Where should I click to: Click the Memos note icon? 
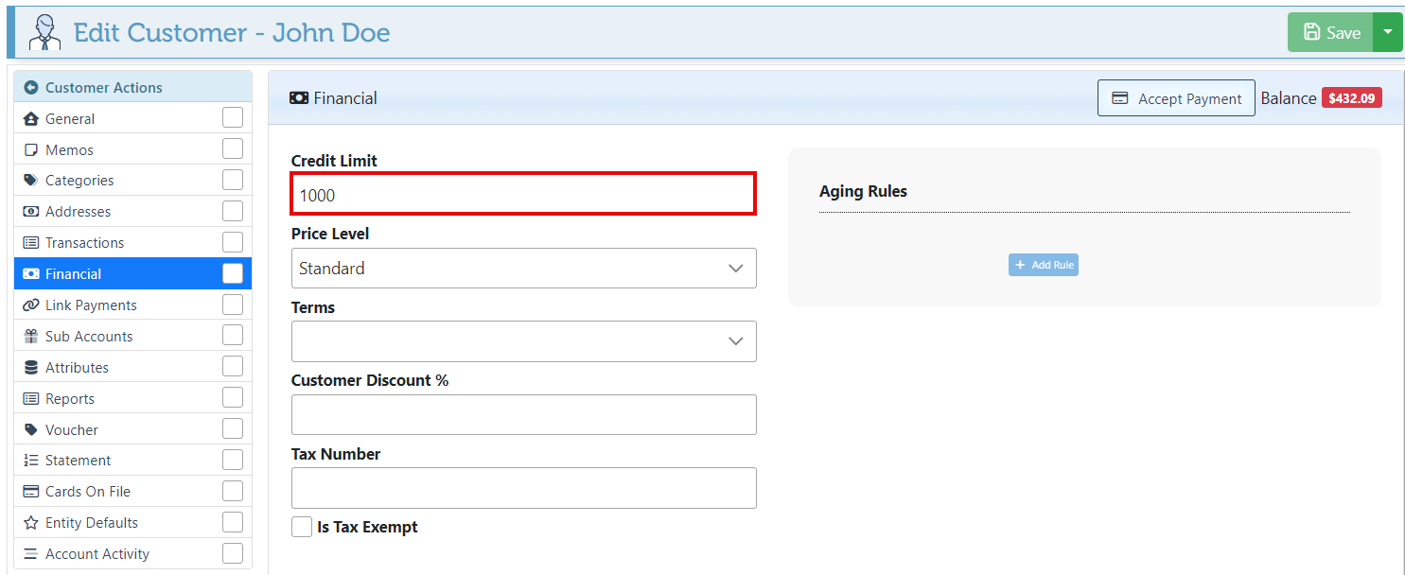click(x=31, y=150)
